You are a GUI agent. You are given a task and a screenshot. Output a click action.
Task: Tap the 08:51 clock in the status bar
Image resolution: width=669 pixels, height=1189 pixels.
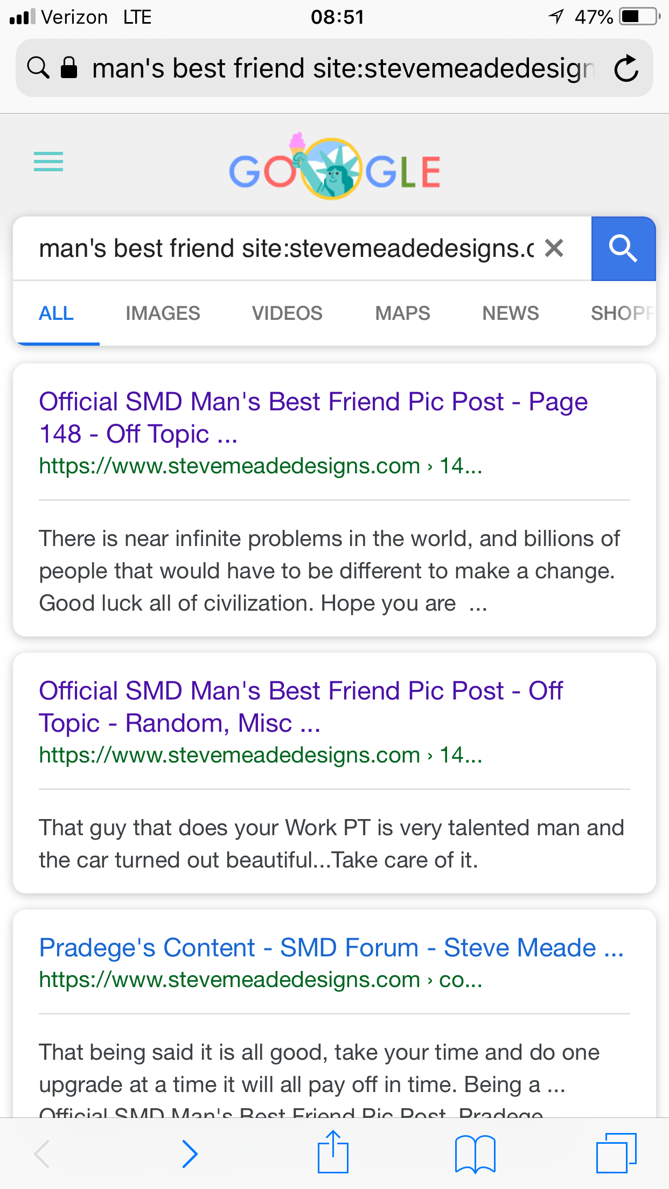337,17
